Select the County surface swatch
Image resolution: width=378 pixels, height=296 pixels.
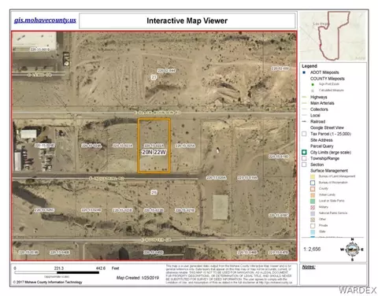[313, 189]
